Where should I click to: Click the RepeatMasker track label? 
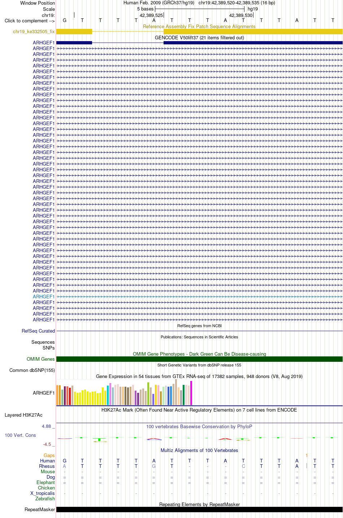click(x=40, y=510)
